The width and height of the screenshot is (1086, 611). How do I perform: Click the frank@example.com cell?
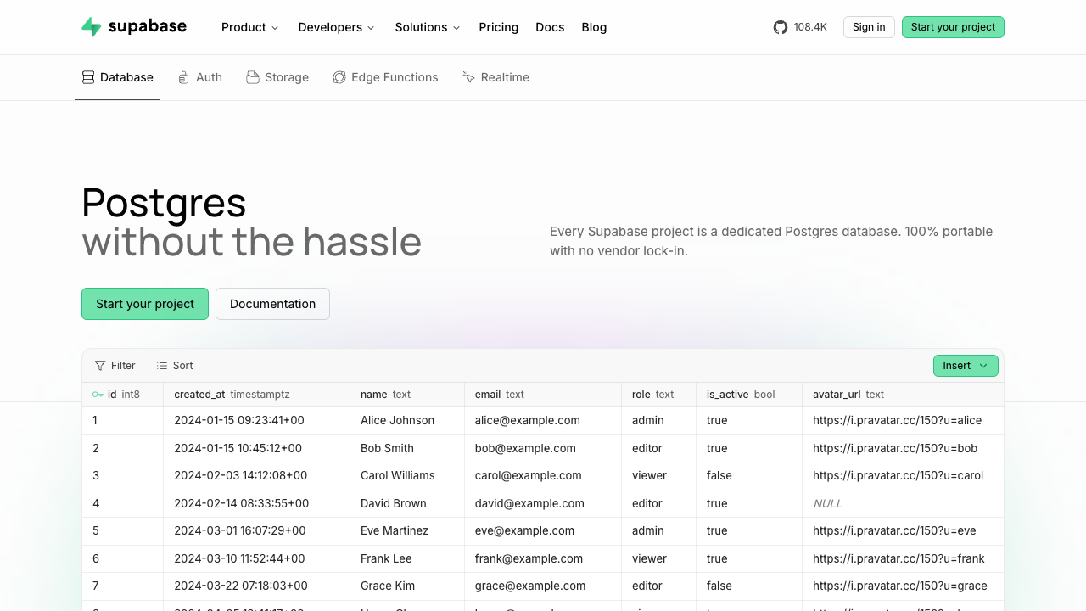coord(543,558)
